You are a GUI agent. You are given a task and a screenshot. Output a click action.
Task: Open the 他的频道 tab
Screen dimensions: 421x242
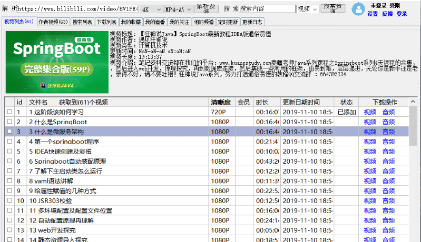pyautogui.click(x=203, y=22)
